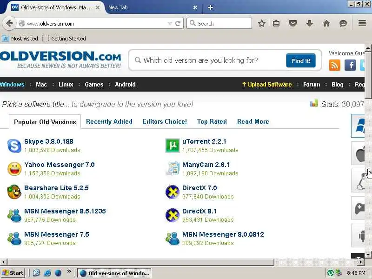
Task: Go back with the browser back arrow
Action: (x=9, y=23)
